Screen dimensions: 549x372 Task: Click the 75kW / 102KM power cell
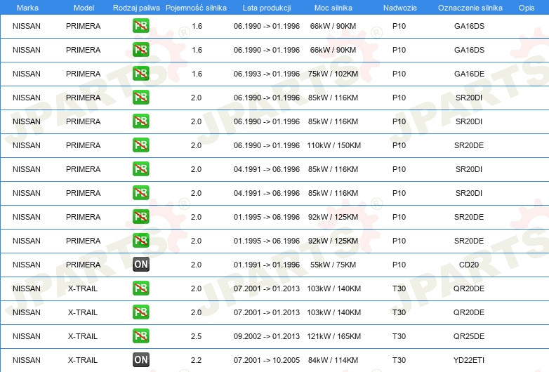[333, 74]
